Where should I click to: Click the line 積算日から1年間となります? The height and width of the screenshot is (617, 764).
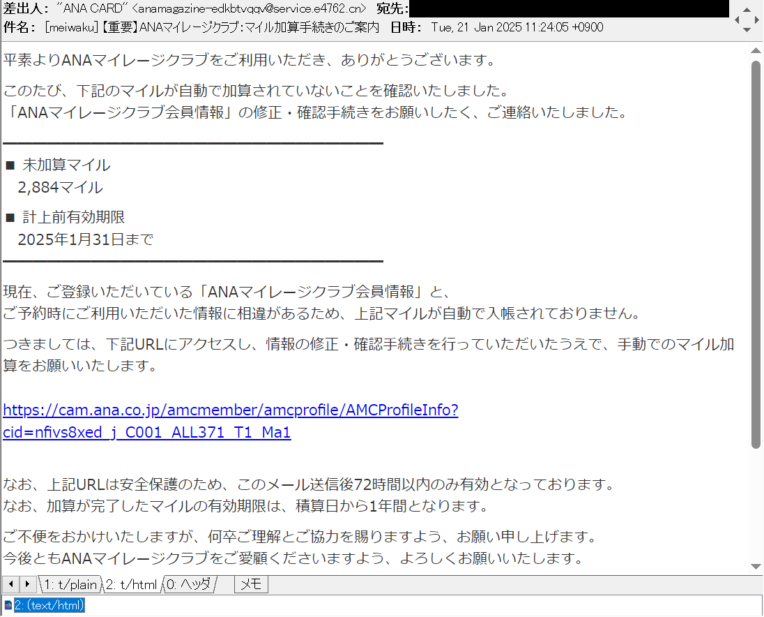(245, 506)
